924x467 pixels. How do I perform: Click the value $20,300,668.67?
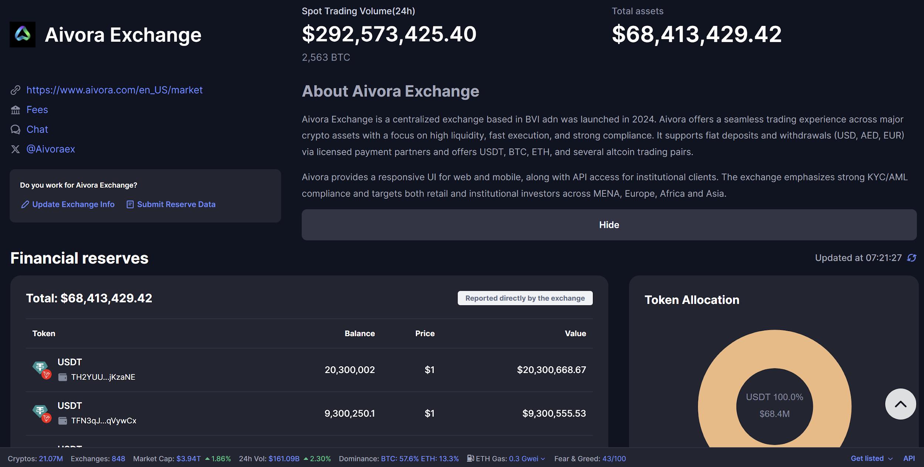point(551,370)
